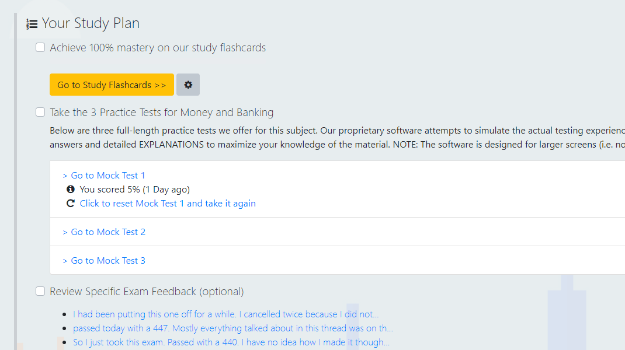The height and width of the screenshot is (350, 625).
Task: Click the circular reset arrow icon for Mock Test 1
Action: [70, 203]
